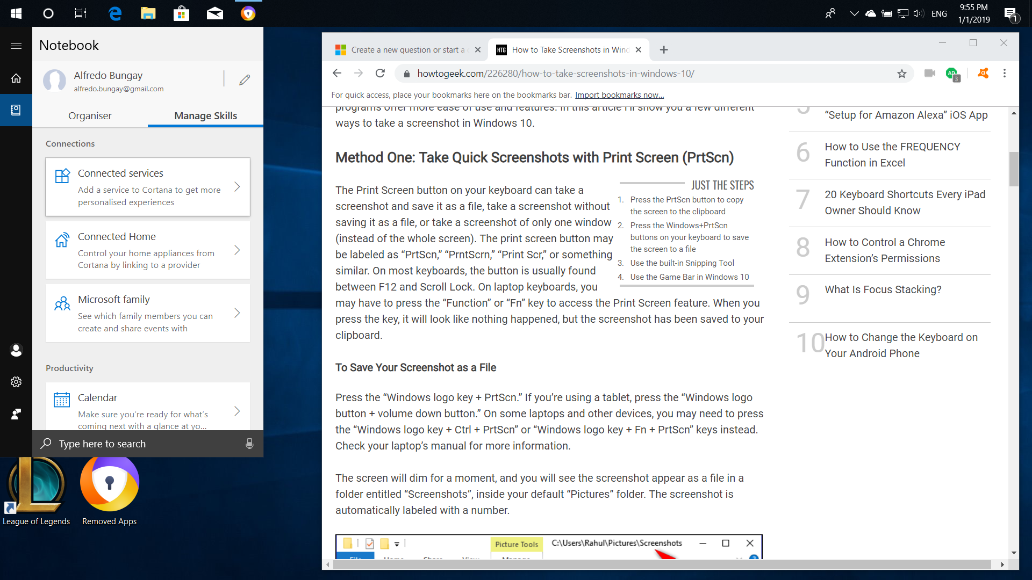
Task: Activate the microphone in the search box
Action: coord(249,444)
